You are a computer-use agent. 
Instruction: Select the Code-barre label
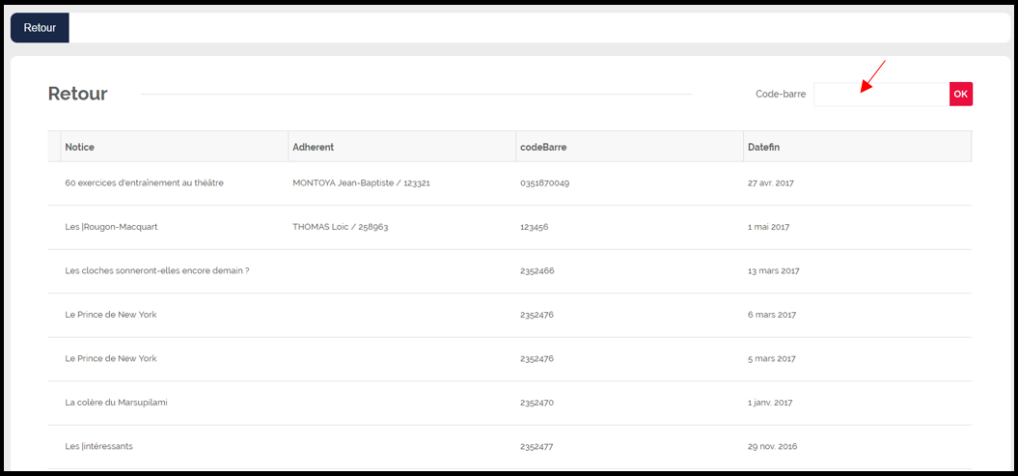pos(781,95)
